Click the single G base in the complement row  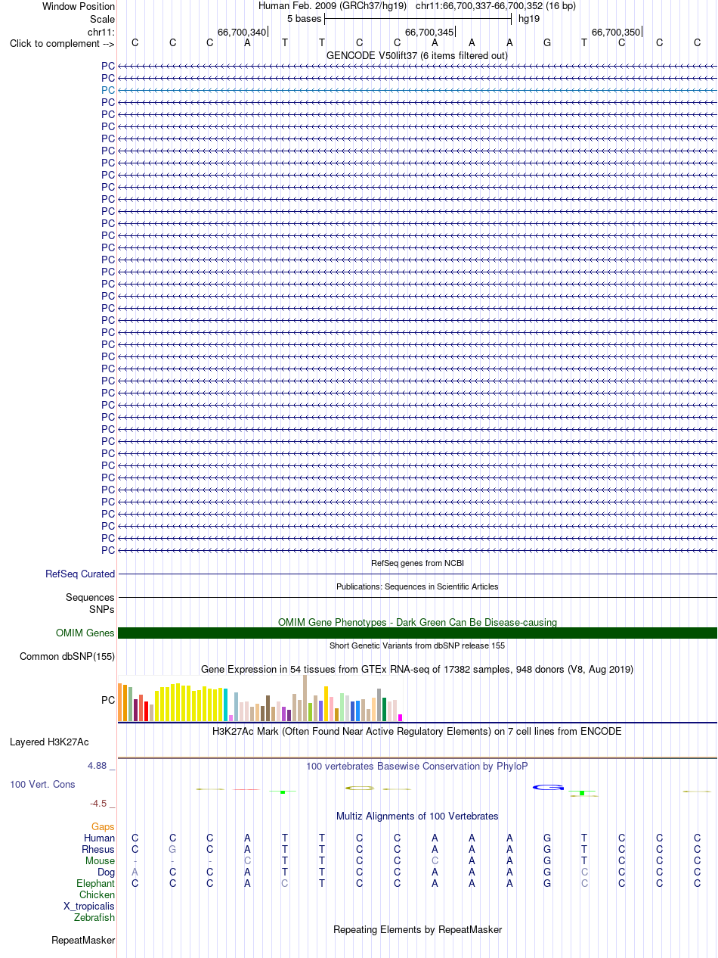click(x=547, y=43)
